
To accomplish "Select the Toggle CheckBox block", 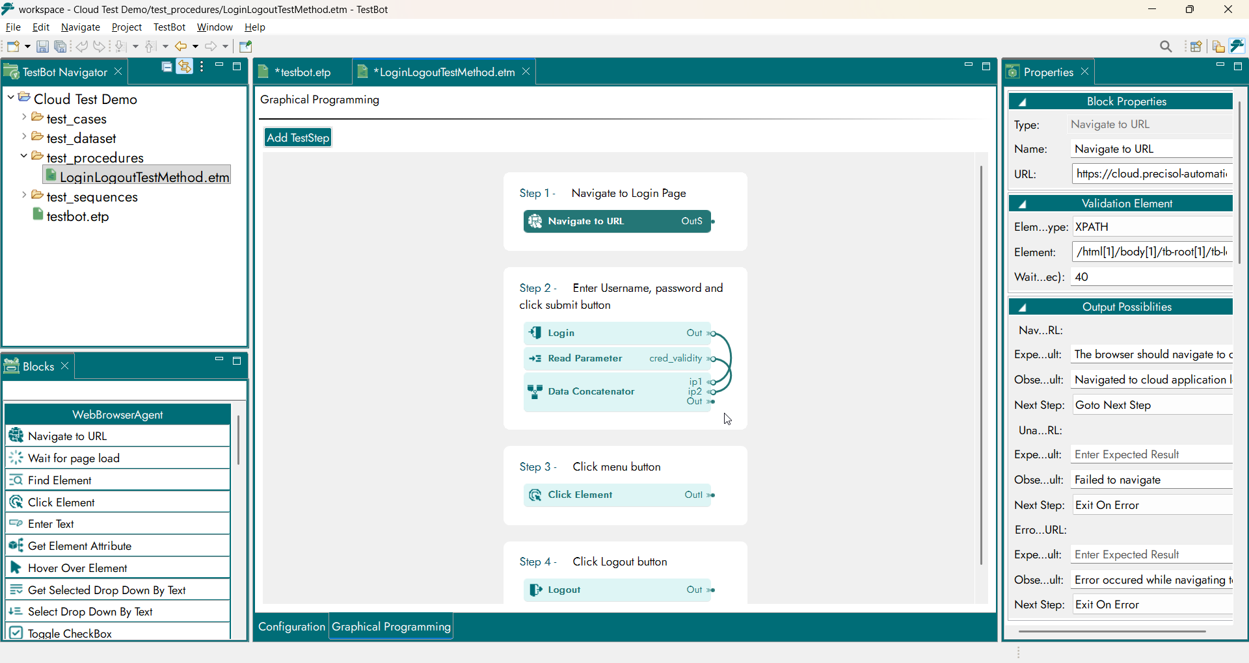I will coord(70,633).
